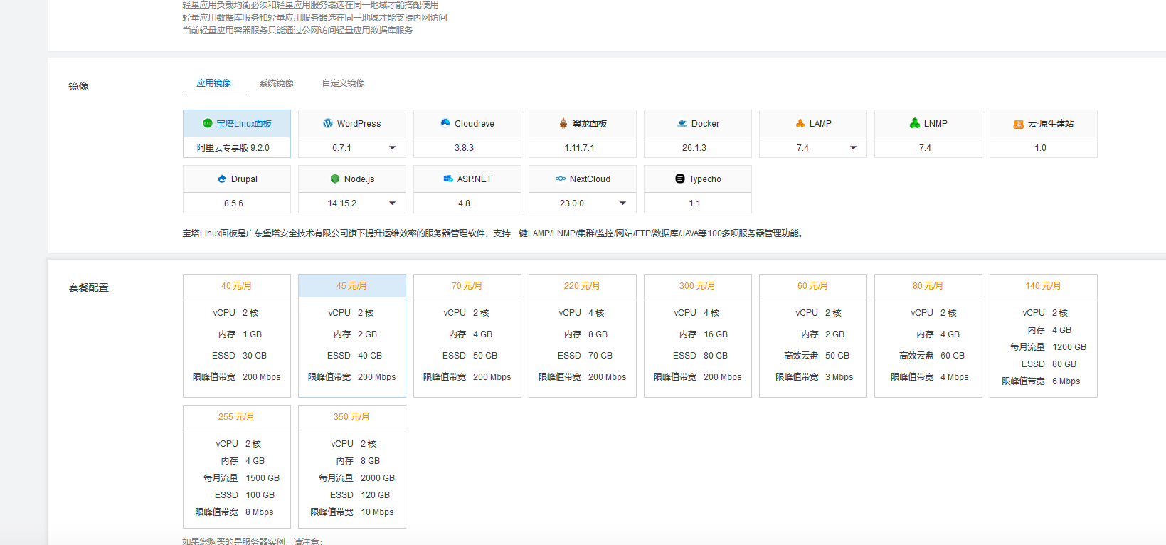1166x545 pixels.
Task: Click the 镜像 section label
Action: (78, 86)
